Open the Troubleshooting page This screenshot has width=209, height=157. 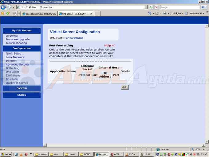(x=16, y=43)
